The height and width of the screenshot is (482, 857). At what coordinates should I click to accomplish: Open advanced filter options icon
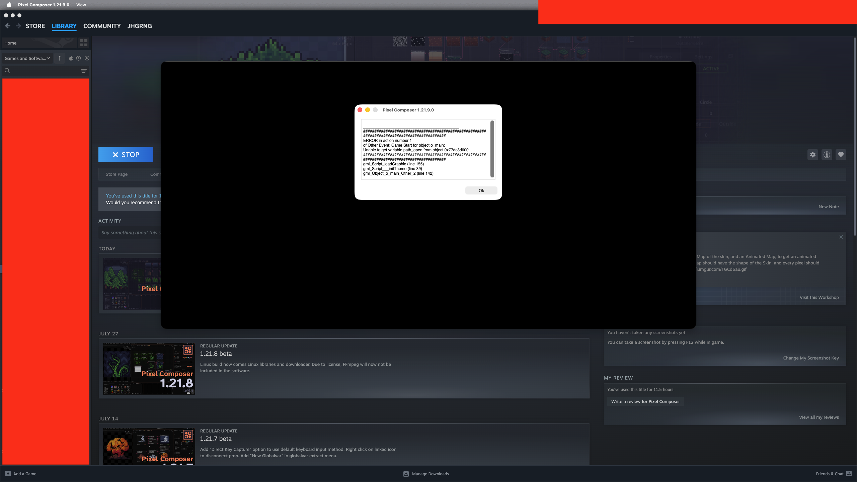(x=84, y=71)
